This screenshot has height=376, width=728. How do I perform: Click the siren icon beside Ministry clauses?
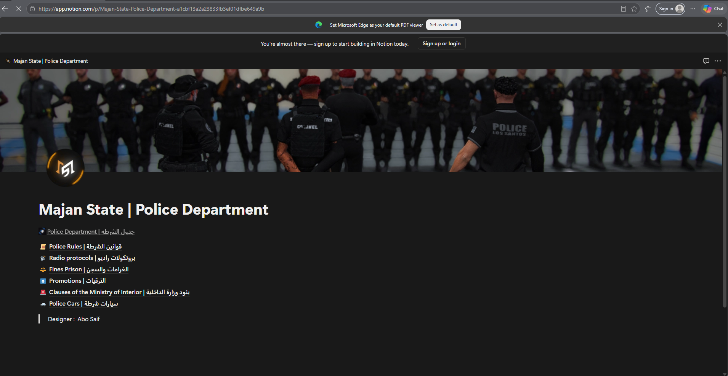coord(43,293)
